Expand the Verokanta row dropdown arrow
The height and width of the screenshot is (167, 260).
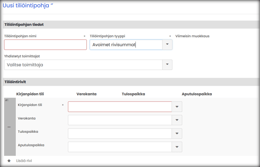point(177,120)
